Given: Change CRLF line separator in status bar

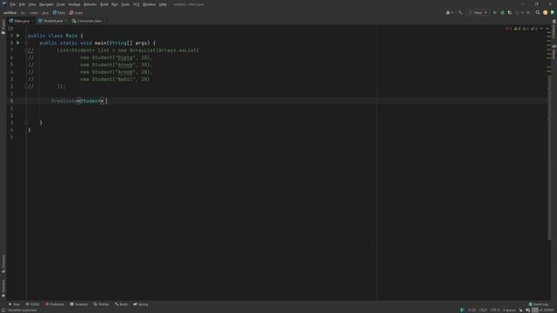Looking at the screenshot, I should click(x=483, y=310).
